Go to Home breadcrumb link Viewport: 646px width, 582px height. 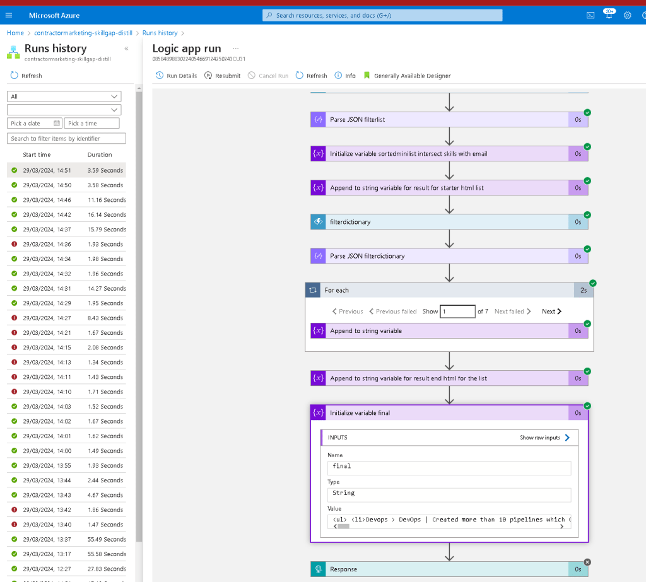click(x=15, y=33)
